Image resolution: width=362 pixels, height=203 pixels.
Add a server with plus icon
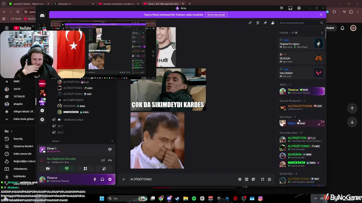(x=42, y=111)
